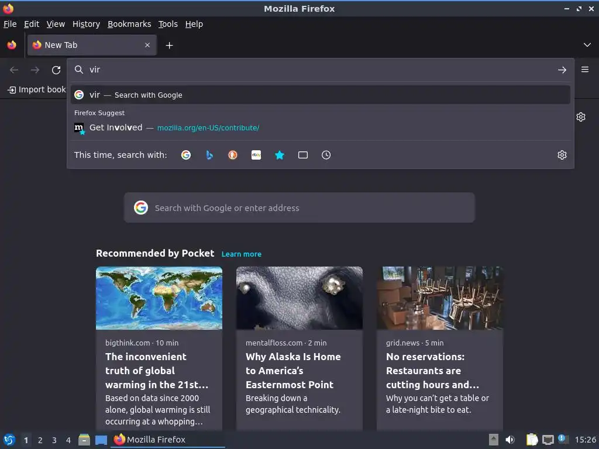The width and height of the screenshot is (599, 449).
Task: Click the Learn more link next to Pocket
Action: tap(242, 254)
